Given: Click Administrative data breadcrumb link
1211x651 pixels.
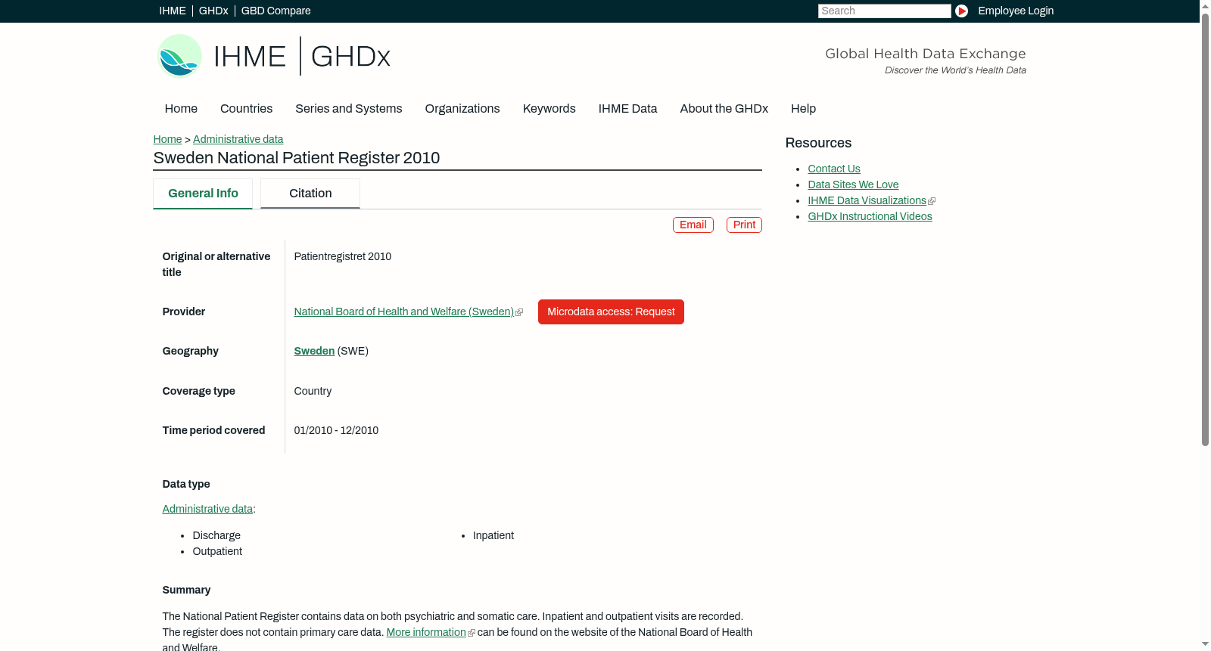Looking at the screenshot, I should click(238, 139).
